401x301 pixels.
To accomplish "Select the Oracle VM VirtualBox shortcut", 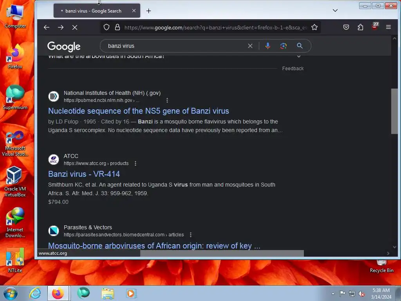I will click(15, 181).
